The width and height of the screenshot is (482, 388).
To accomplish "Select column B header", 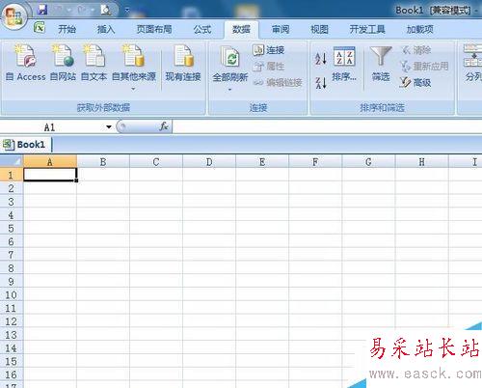I will tap(103, 161).
